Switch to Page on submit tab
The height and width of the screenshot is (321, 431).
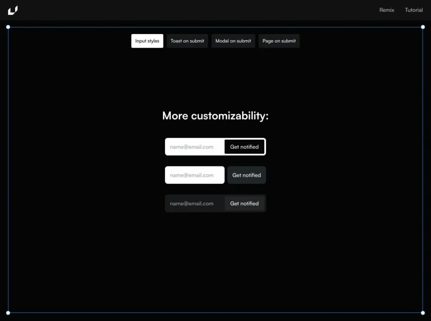279,41
